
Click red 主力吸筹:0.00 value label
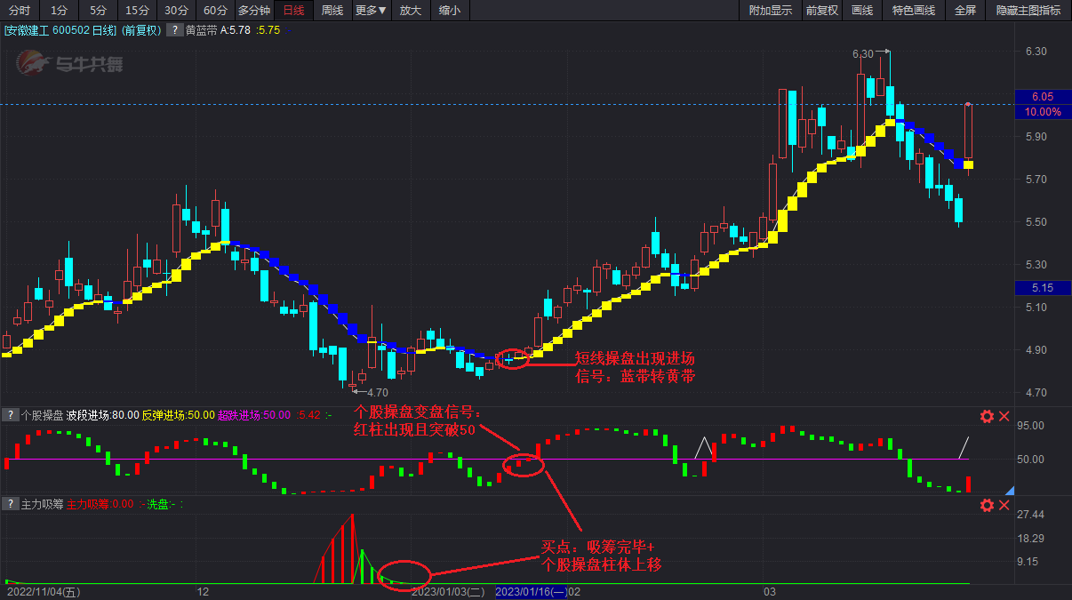[x=100, y=504]
